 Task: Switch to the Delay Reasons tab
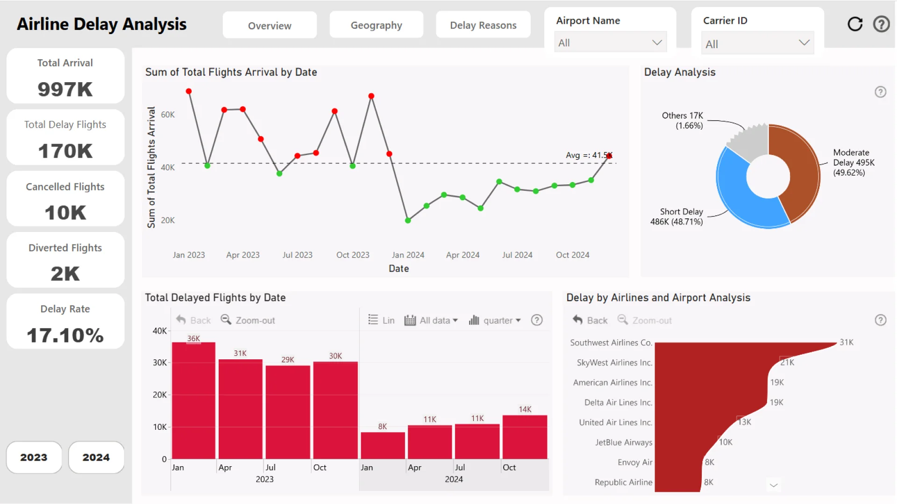coord(483,25)
